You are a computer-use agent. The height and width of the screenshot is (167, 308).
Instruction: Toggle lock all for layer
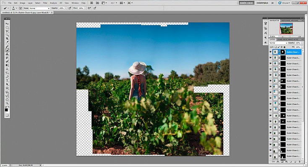click(284, 47)
